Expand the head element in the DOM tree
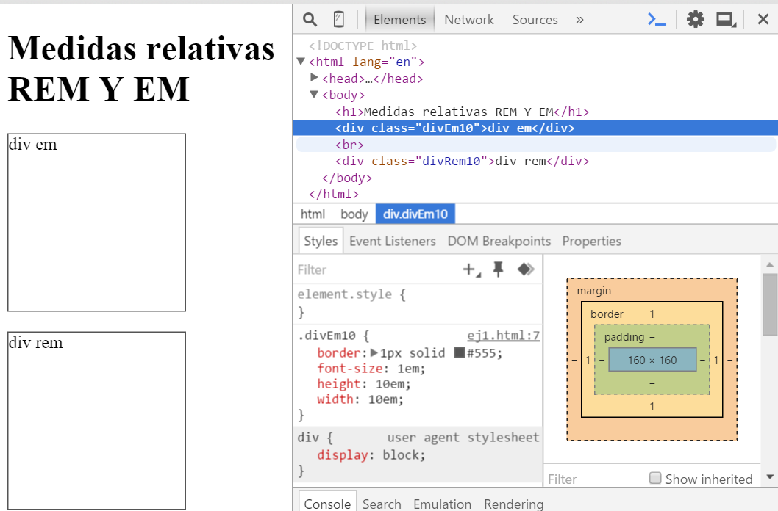Image resolution: width=778 pixels, height=511 pixels. (x=315, y=78)
